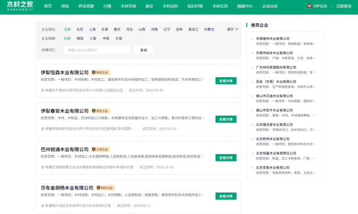
Task: Open recommended company 北京恒嘉木业有限责任公司
Action: tap(276, 153)
